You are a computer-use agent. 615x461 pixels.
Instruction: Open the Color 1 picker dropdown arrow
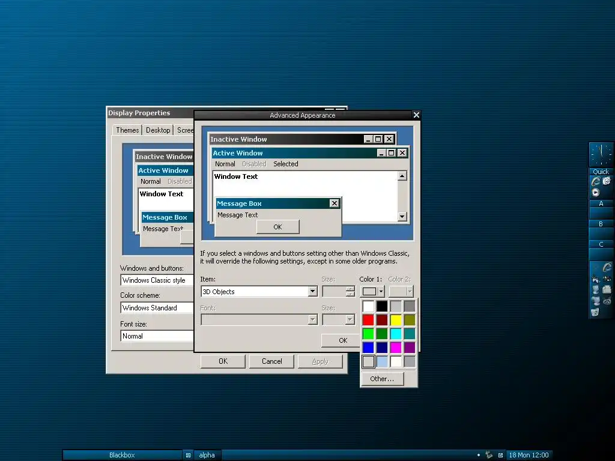[381, 291]
